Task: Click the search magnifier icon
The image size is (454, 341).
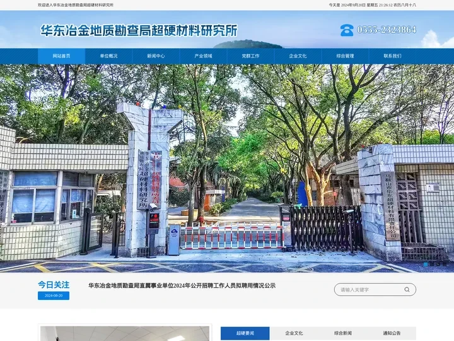Action: 407,289
